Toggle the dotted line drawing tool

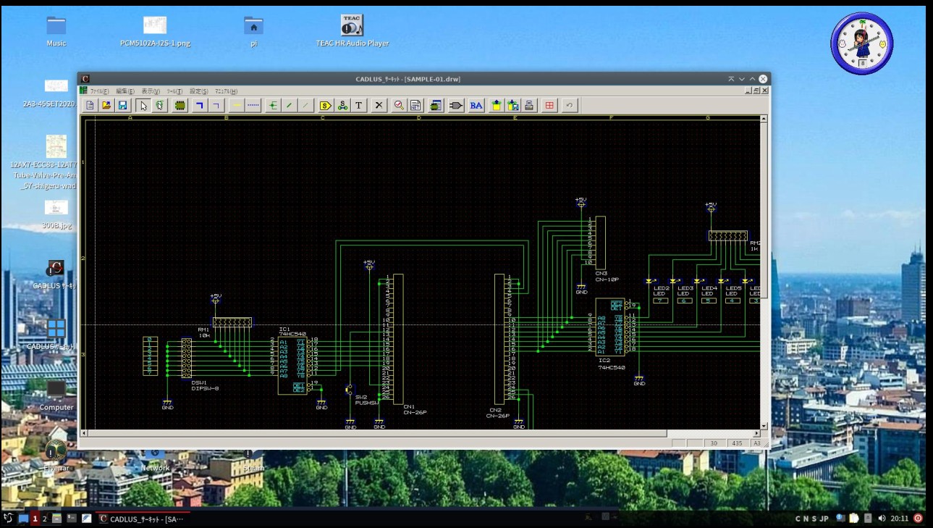[x=253, y=106]
